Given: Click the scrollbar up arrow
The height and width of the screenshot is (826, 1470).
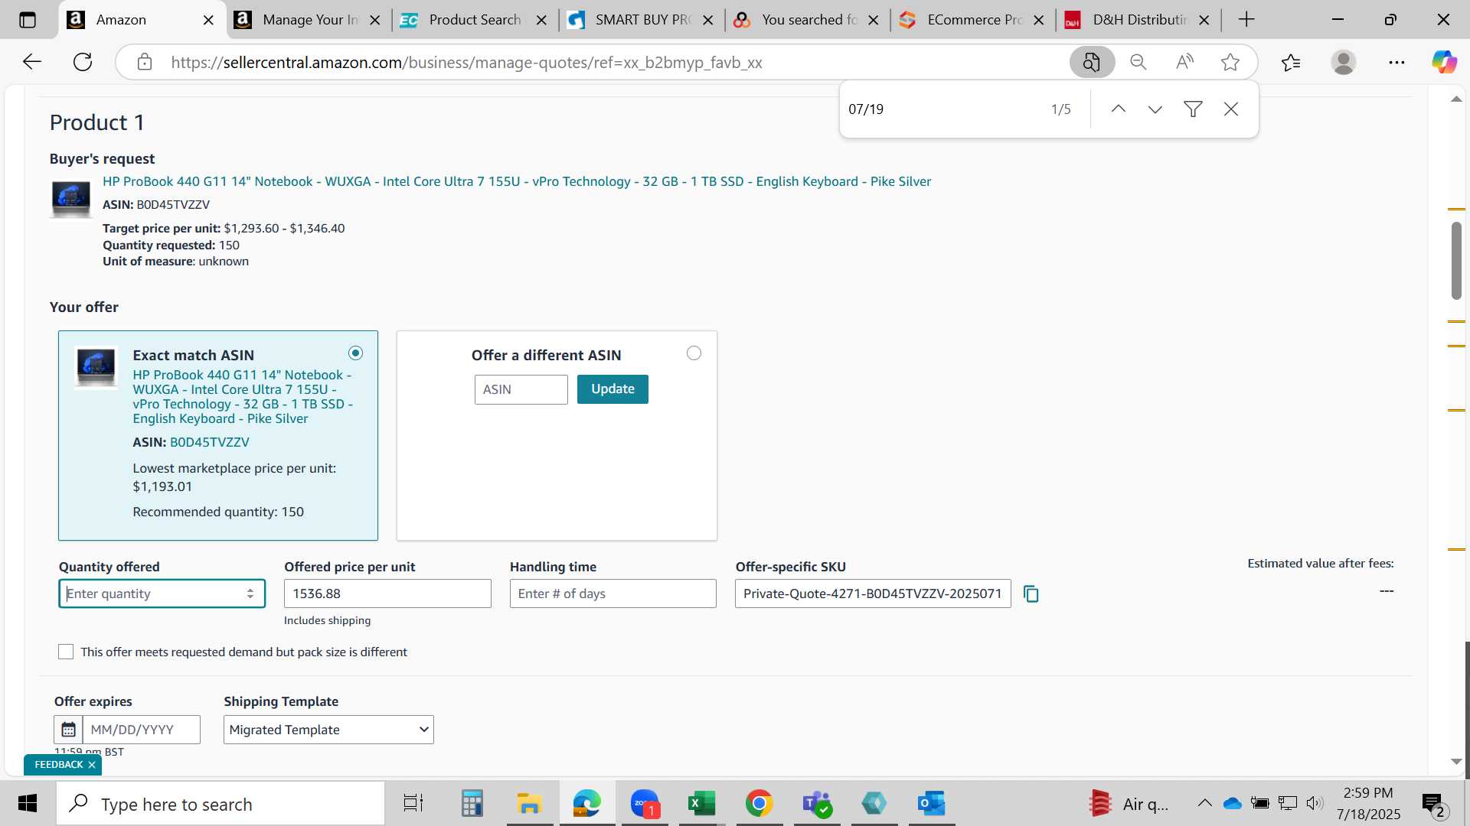Looking at the screenshot, I should tap(1456, 99).
